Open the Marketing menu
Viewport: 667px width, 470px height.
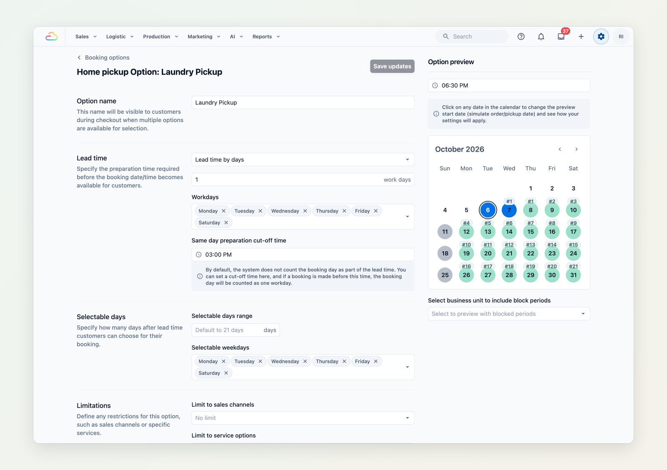(204, 37)
